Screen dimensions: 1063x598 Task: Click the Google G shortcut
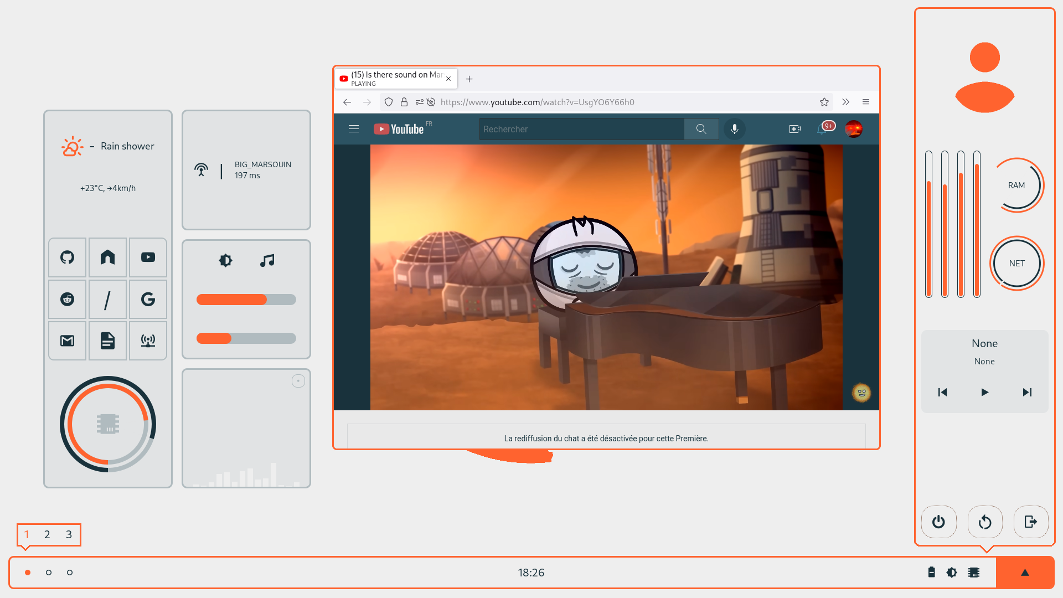tap(148, 299)
